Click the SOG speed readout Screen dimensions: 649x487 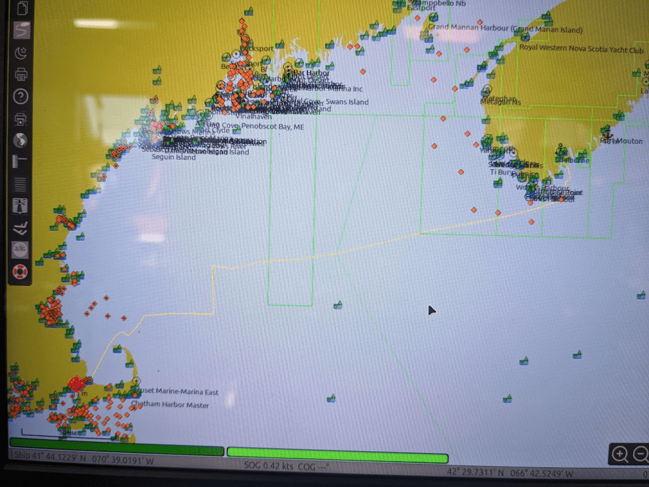(269, 465)
